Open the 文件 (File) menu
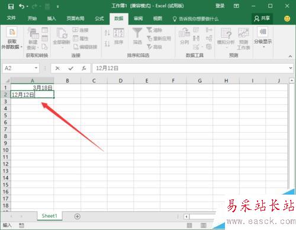 coord(11,18)
